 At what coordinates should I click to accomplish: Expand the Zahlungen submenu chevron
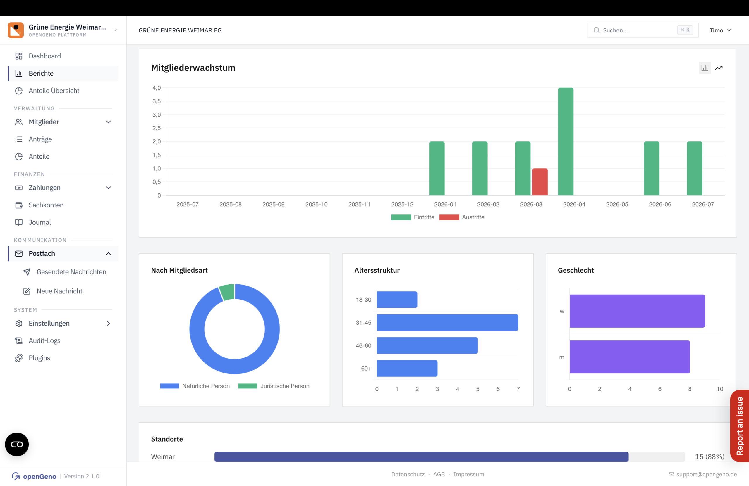click(109, 188)
